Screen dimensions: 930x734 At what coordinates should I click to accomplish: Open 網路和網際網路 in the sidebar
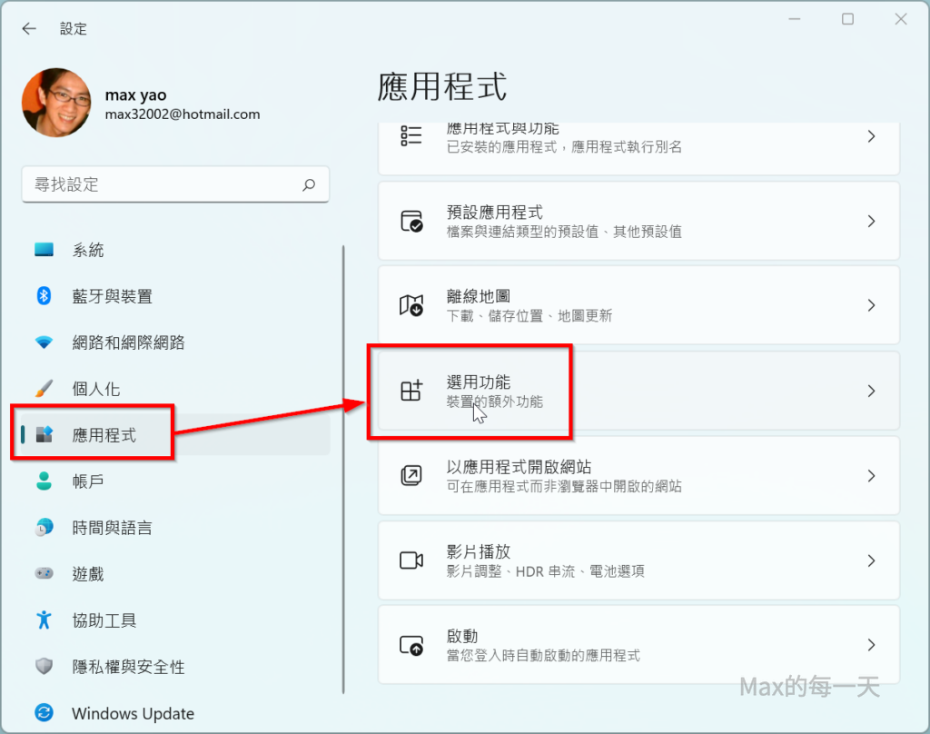click(x=128, y=342)
